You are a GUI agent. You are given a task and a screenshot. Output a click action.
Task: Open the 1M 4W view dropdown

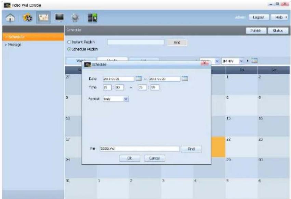click(233, 61)
